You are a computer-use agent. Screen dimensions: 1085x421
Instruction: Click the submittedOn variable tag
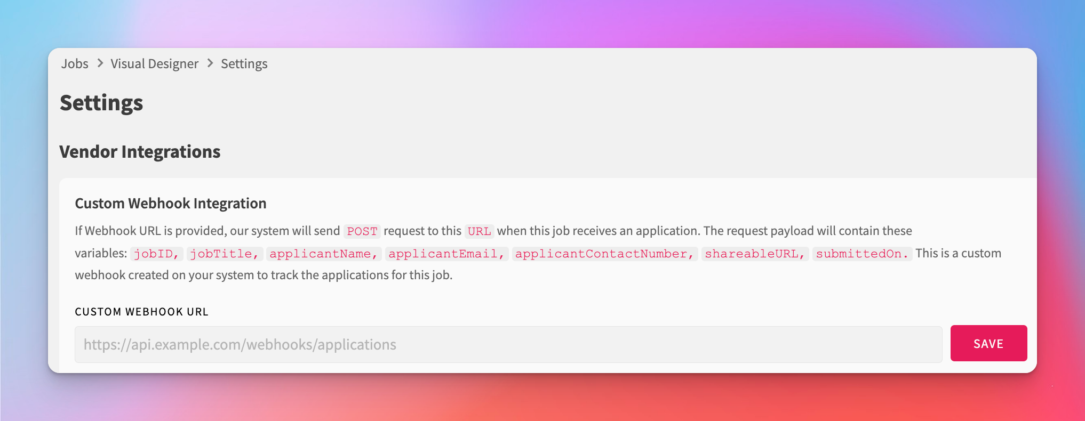pyautogui.click(x=862, y=254)
